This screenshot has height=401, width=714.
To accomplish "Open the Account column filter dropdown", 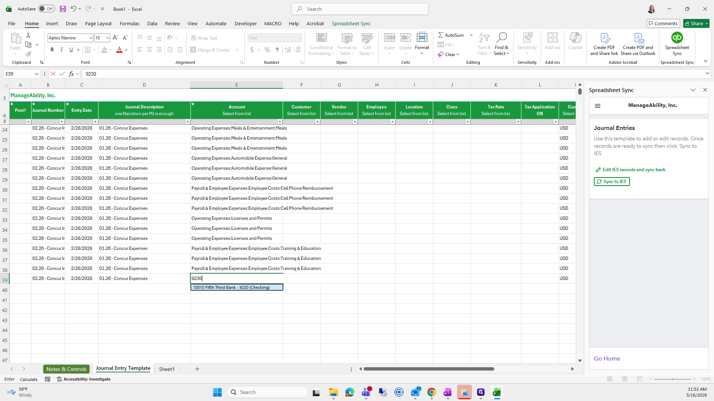I will [x=280, y=122].
